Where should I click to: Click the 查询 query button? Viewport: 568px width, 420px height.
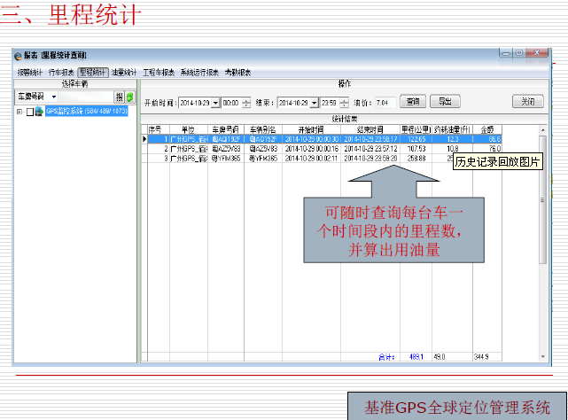413,101
